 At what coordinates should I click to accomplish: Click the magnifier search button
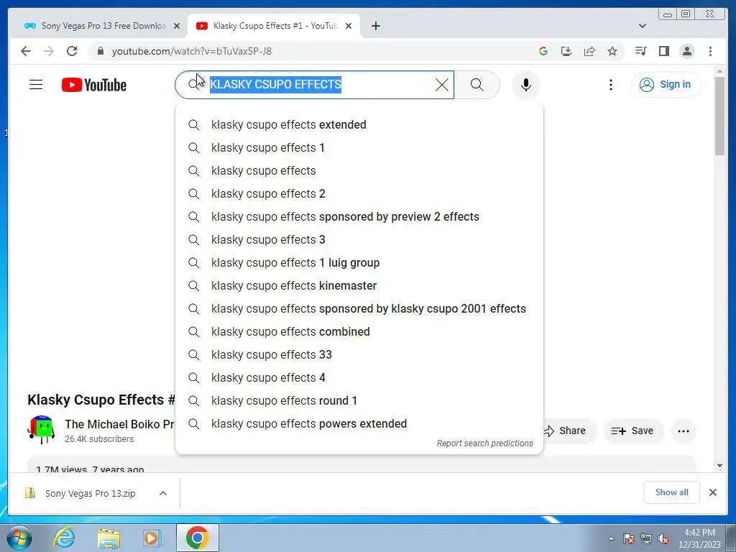pyautogui.click(x=477, y=85)
